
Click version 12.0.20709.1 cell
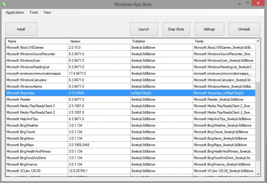point(99,171)
